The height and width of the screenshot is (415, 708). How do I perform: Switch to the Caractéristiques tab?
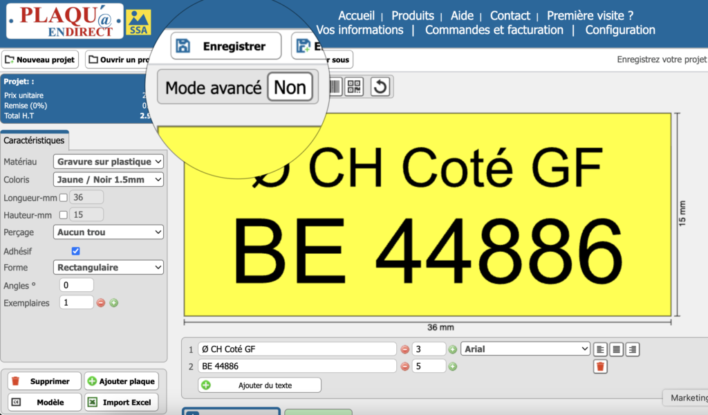point(34,140)
